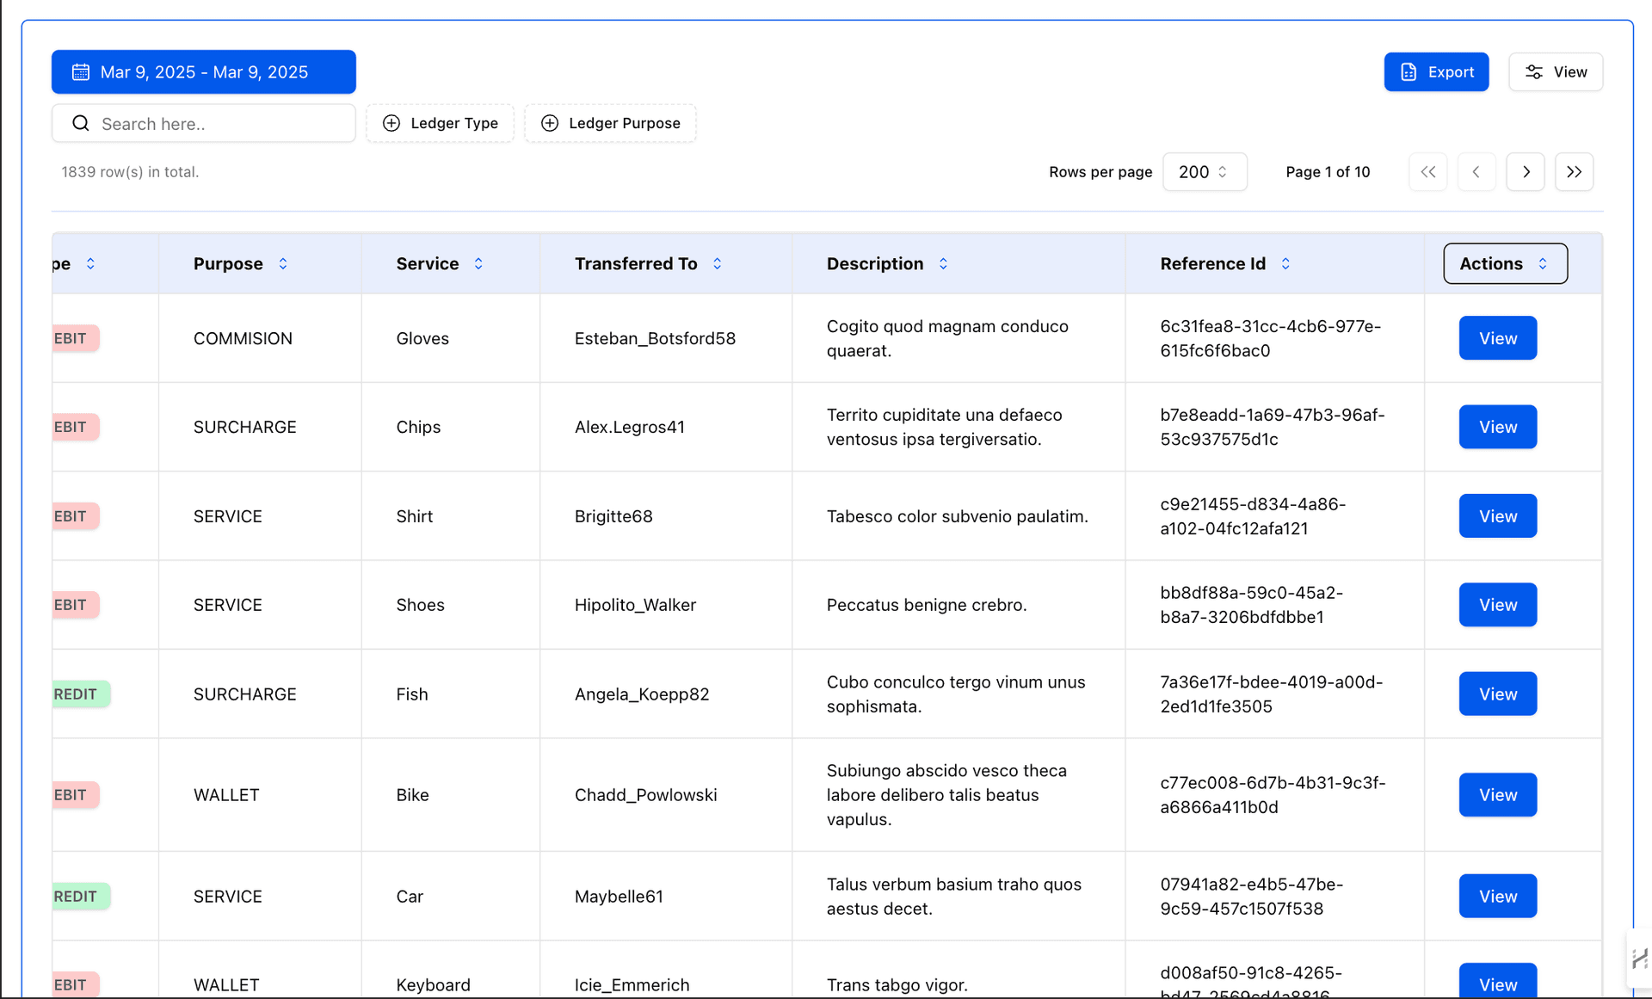Add Ledger Type filter

pos(441,123)
